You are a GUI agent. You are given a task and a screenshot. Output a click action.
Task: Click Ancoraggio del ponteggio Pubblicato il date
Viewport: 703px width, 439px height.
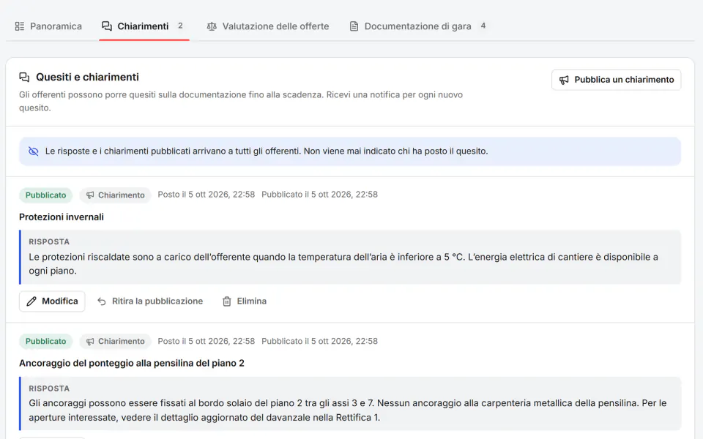[x=320, y=342]
